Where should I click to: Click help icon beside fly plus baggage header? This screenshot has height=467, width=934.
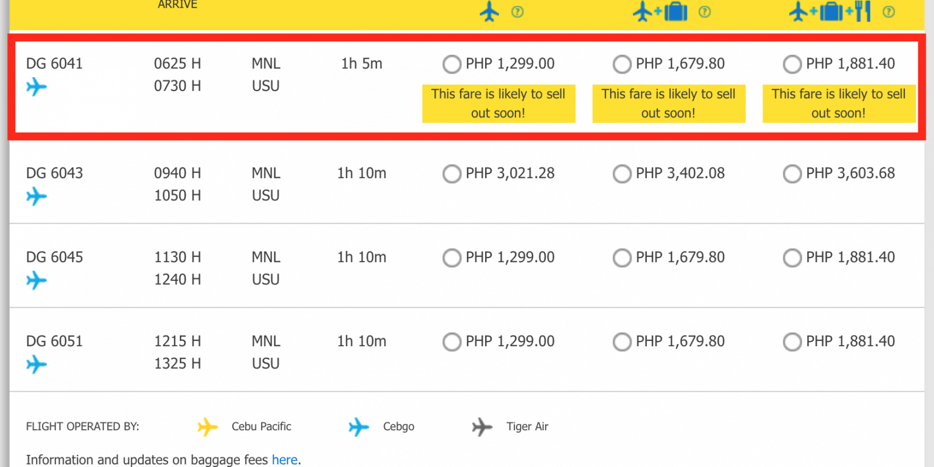pos(705,12)
